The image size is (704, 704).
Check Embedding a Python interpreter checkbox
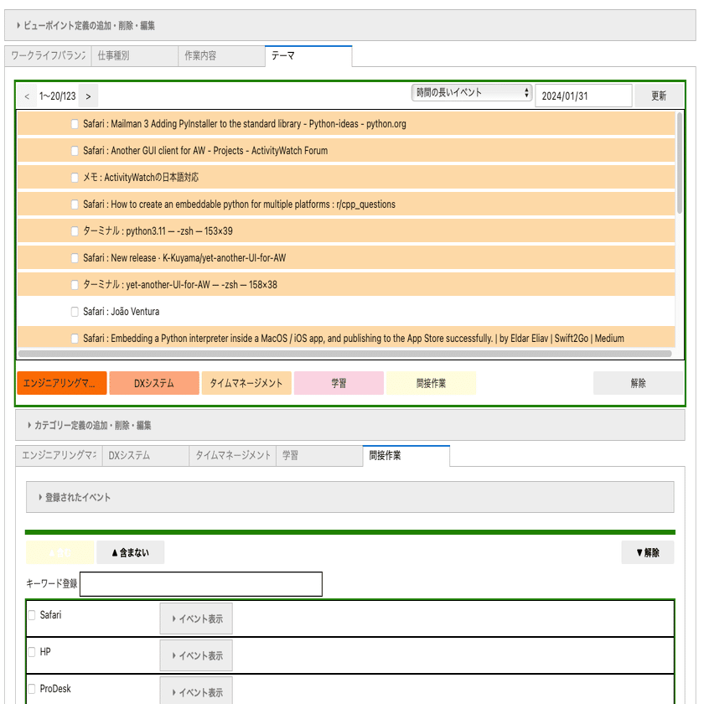[x=75, y=339]
